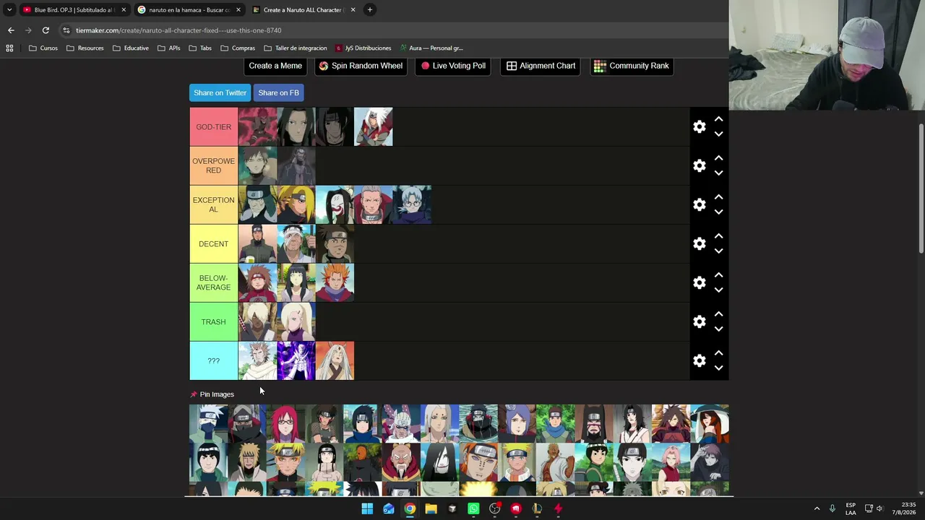The height and width of the screenshot is (520, 925).
Task: Move the DECENT row down with its arrow
Action: 718,251
